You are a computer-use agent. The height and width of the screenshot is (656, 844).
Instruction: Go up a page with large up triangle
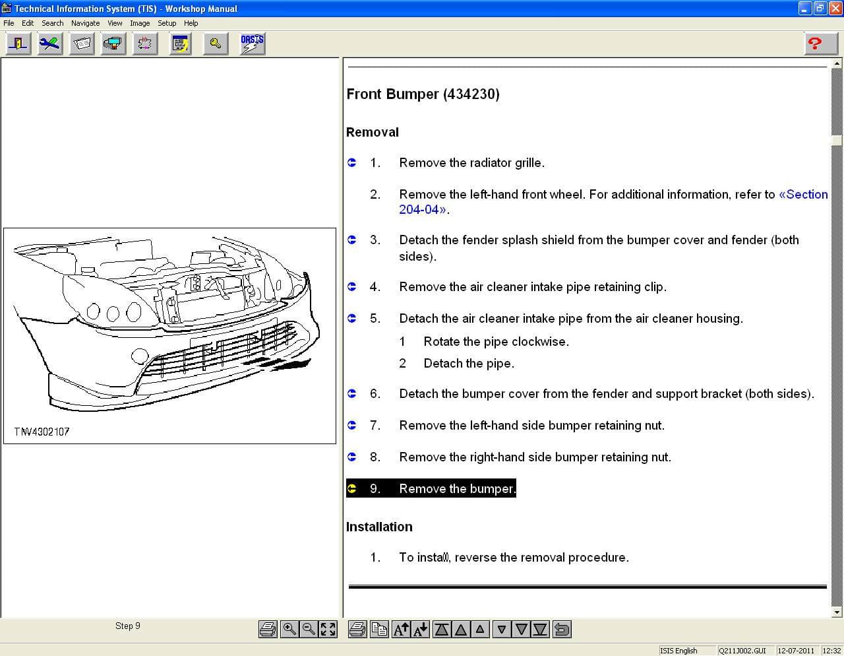(x=461, y=629)
